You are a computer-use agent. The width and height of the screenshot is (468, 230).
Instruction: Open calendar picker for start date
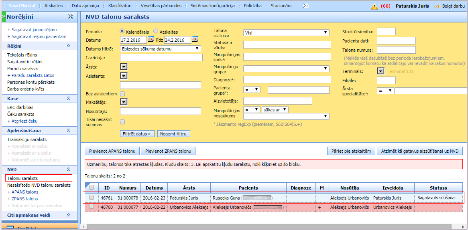tap(151, 39)
